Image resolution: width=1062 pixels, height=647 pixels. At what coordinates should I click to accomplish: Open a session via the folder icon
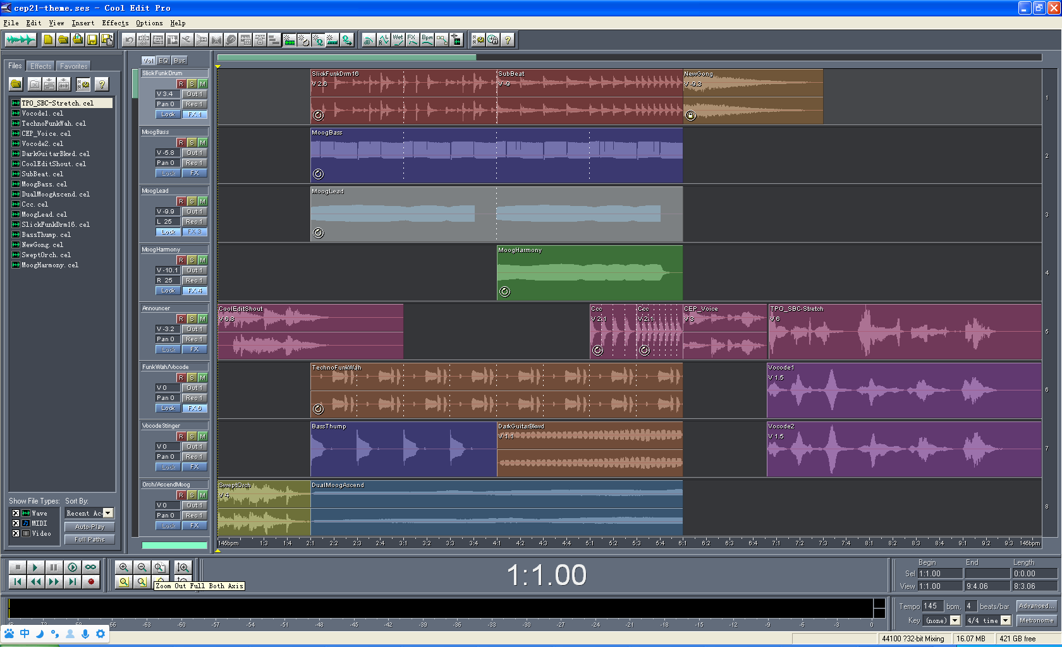point(63,39)
